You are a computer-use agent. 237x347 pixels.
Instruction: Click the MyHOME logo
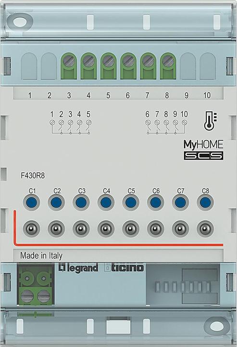(x=203, y=145)
